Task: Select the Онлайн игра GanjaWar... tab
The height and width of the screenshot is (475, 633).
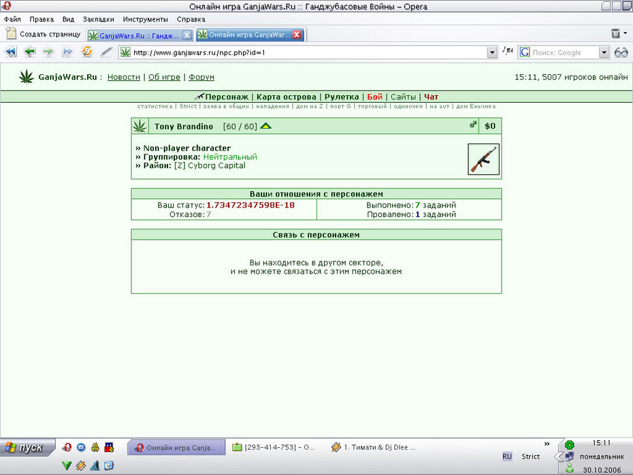Action: coord(248,35)
